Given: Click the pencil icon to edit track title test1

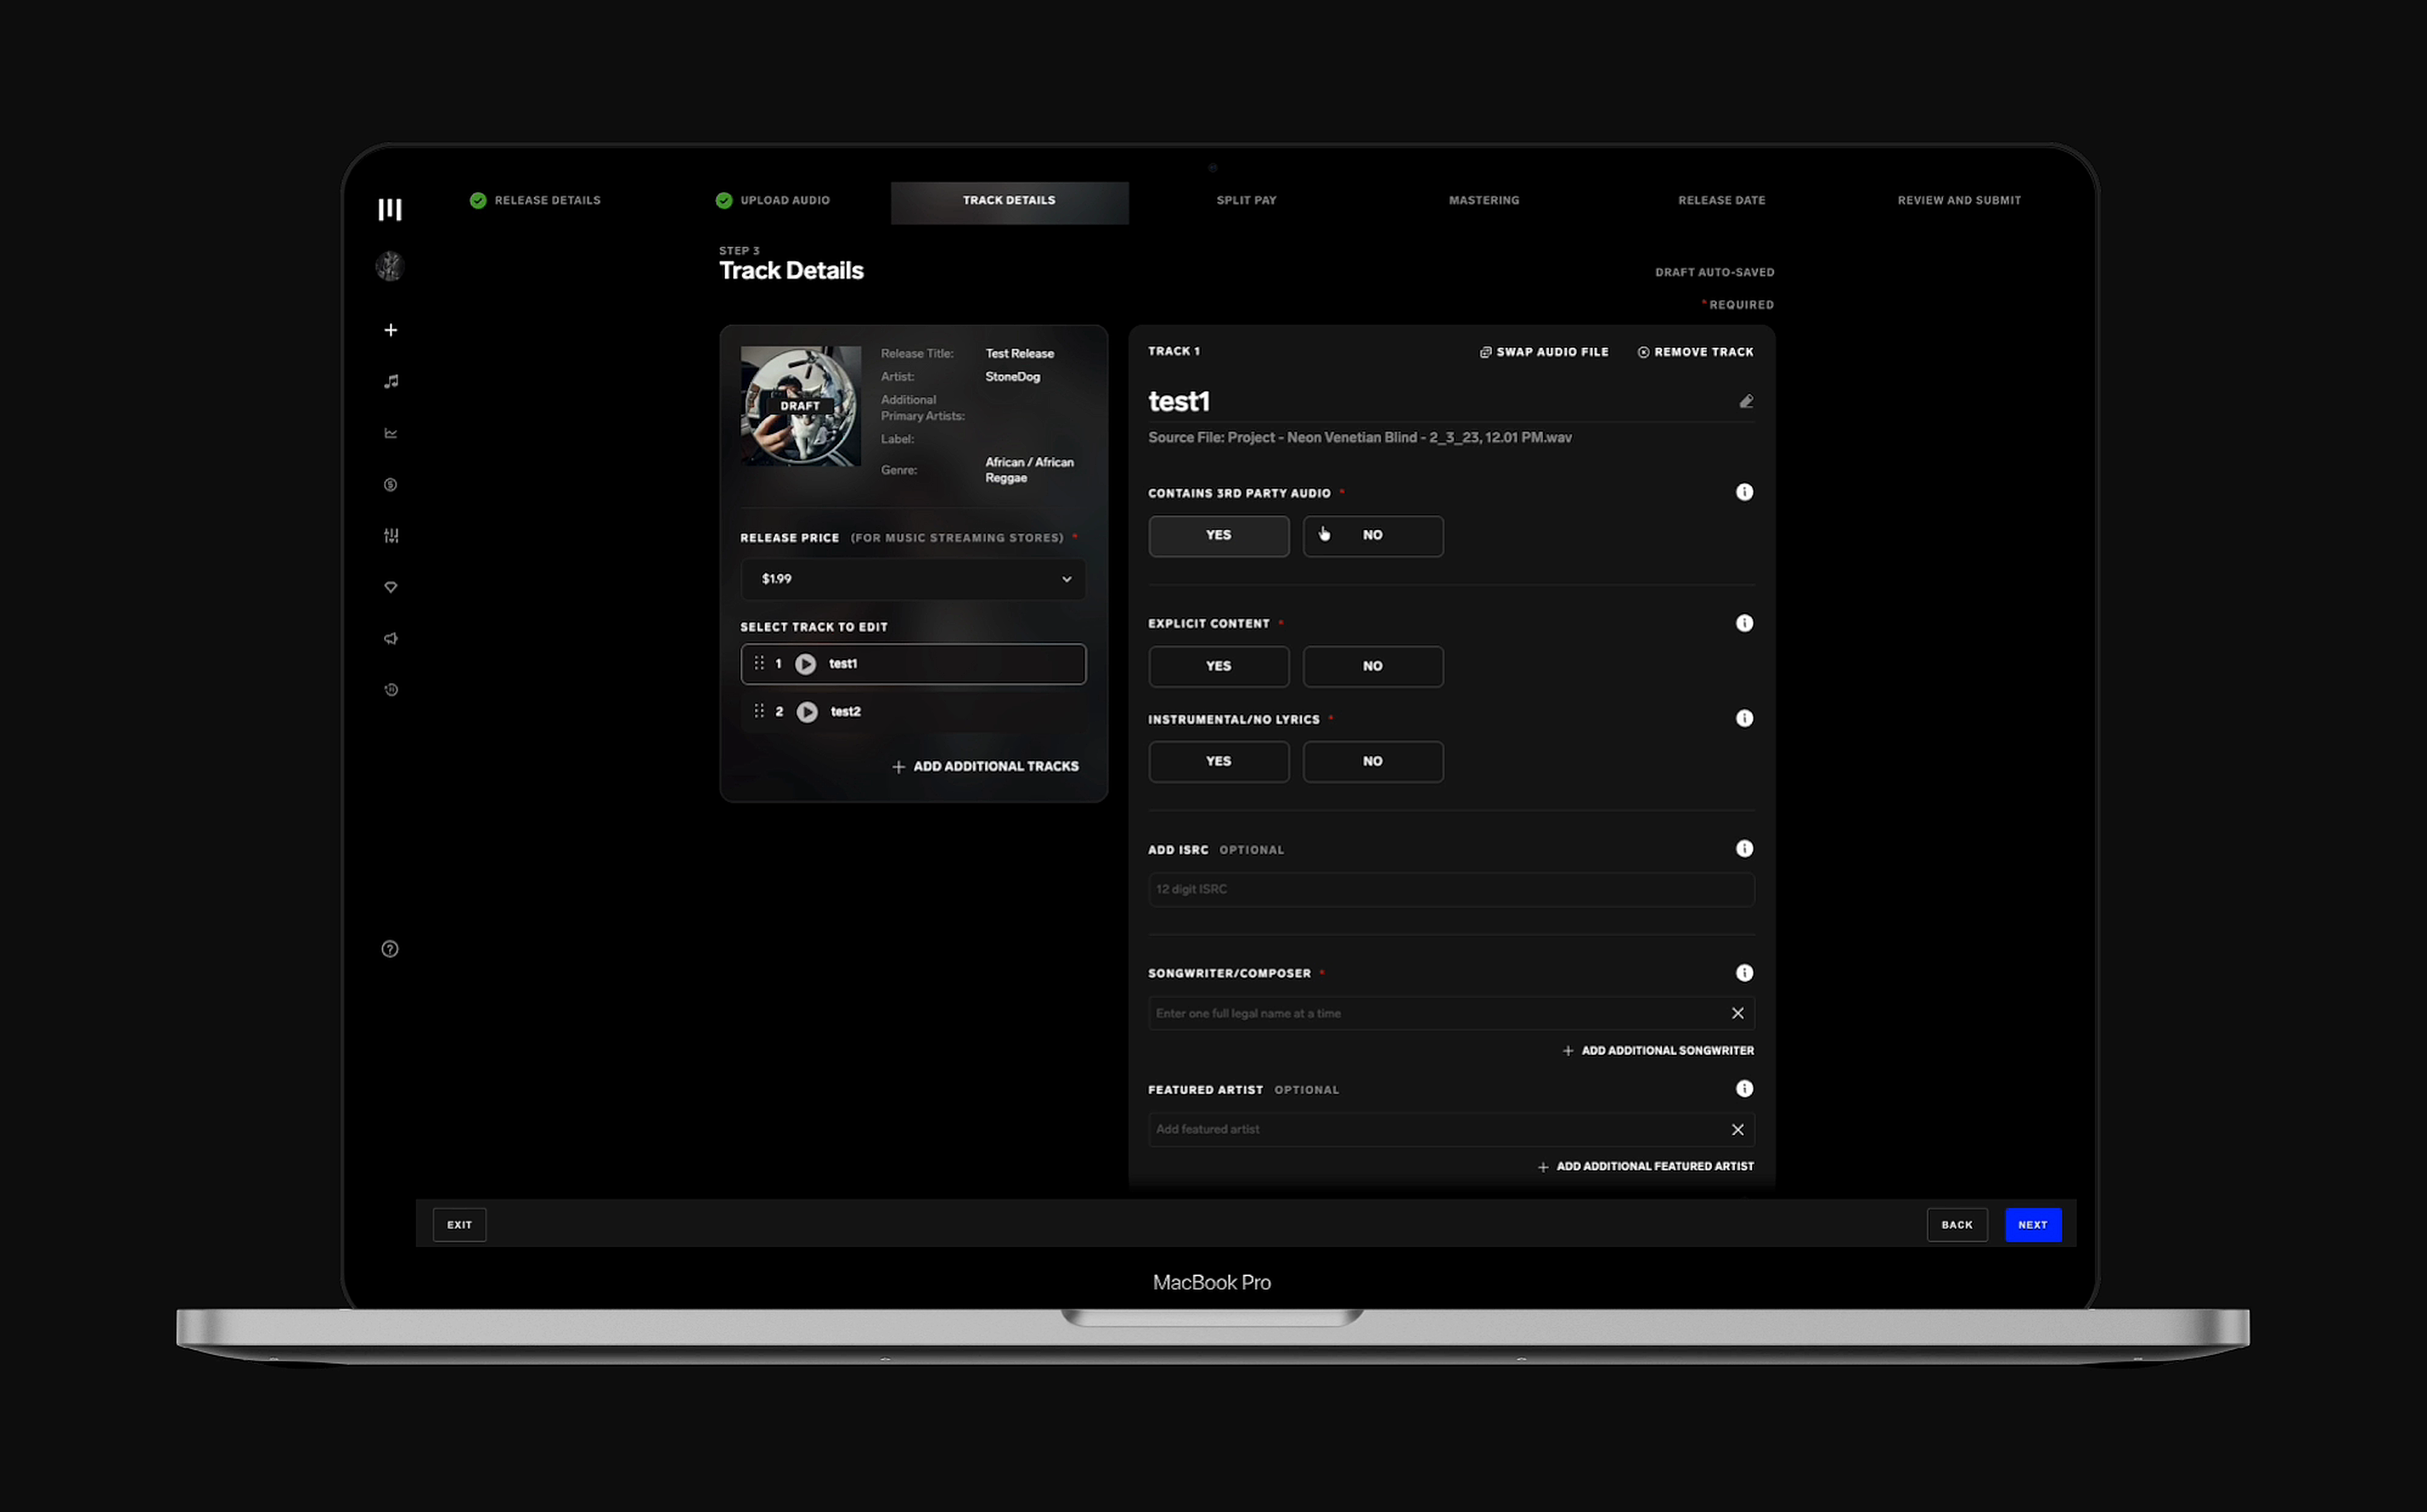Looking at the screenshot, I should pos(1747,401).
